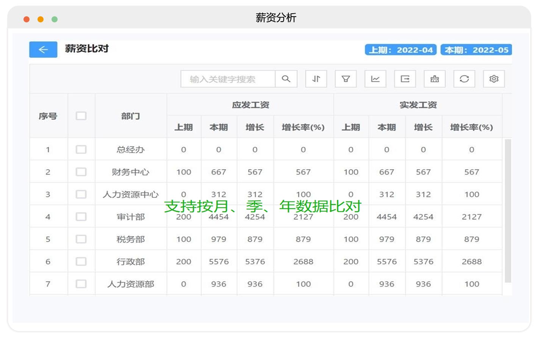Click the 序号 column header
The image size is (538, 341).
[48, 116]
